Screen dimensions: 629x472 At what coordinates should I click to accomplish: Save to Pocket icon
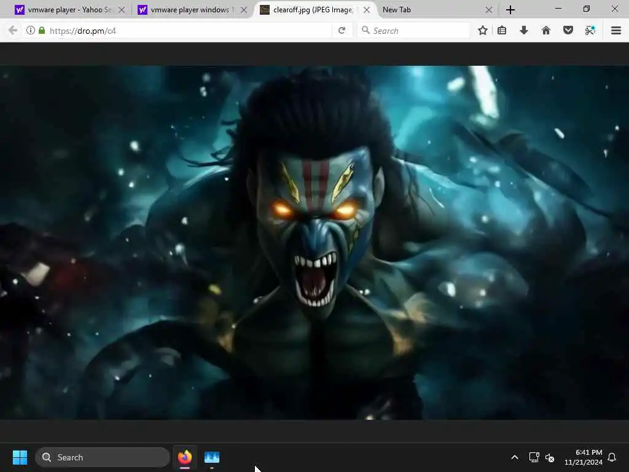[568, 30]
